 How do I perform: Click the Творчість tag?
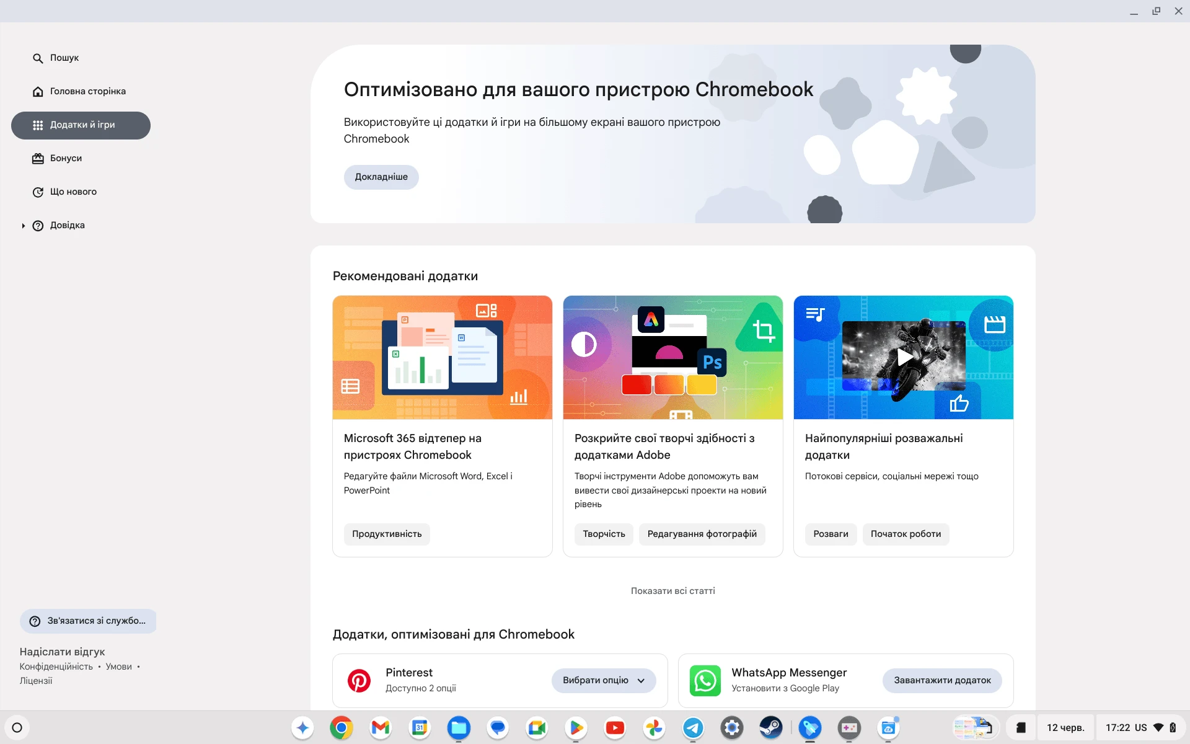(604, 534)
